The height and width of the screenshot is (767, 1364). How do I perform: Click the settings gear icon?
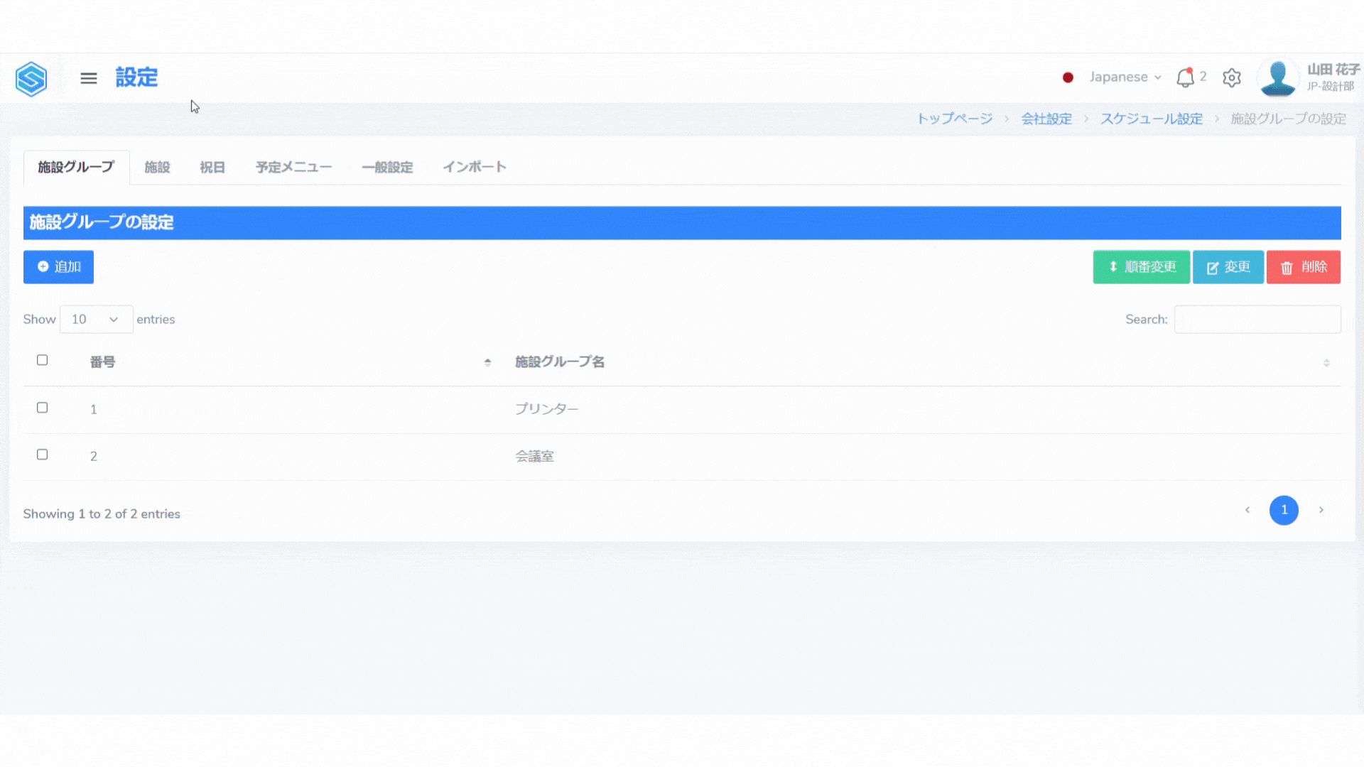click(x=1232, y=77)
